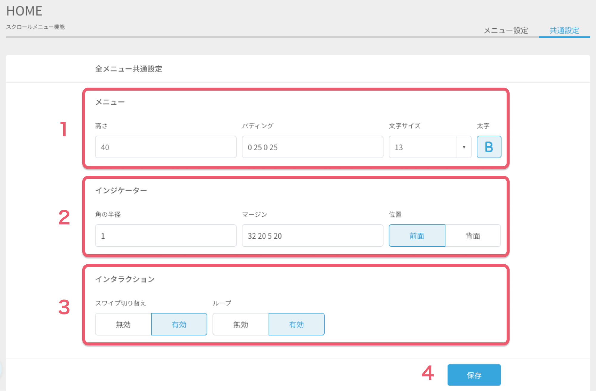Screen dimensions: 596x391
Task: Toggle the bold B button
Action: click(489, 147)
